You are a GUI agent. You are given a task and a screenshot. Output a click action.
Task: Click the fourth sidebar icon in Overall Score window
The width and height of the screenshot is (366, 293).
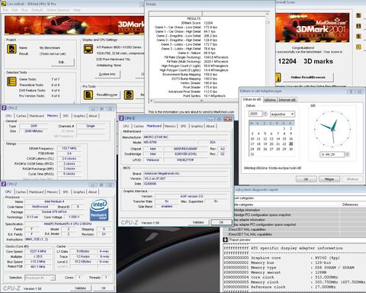tap(358, 47)
